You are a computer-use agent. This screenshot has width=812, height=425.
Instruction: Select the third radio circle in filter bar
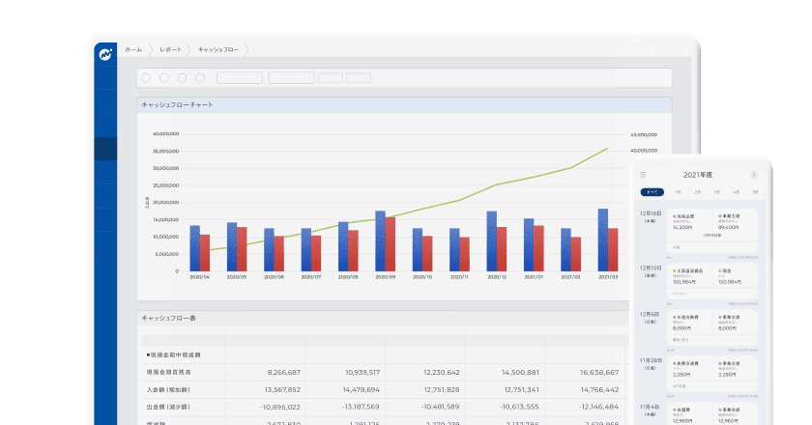[x=182, y=77]
